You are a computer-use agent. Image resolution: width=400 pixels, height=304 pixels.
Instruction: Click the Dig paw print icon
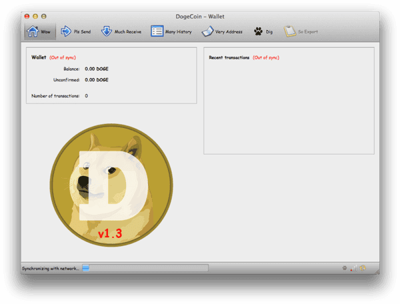point(258,31)
